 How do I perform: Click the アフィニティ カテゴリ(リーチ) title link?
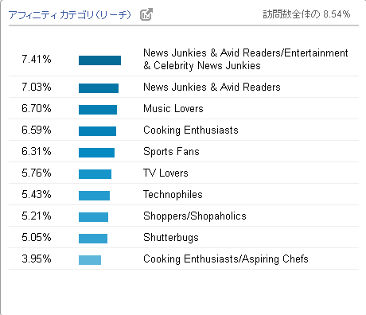(x=70, y=14)
